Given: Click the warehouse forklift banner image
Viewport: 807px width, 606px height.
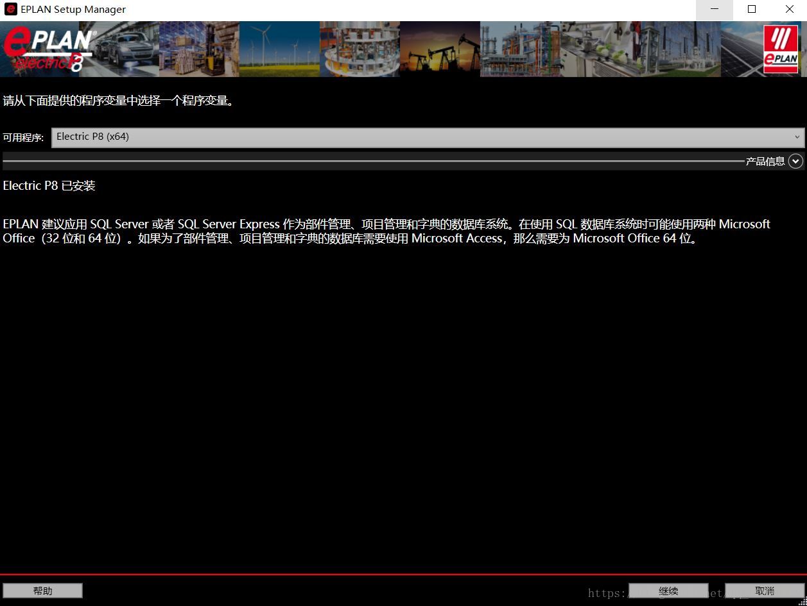Looking at the screenshot, I should [199, 49].
